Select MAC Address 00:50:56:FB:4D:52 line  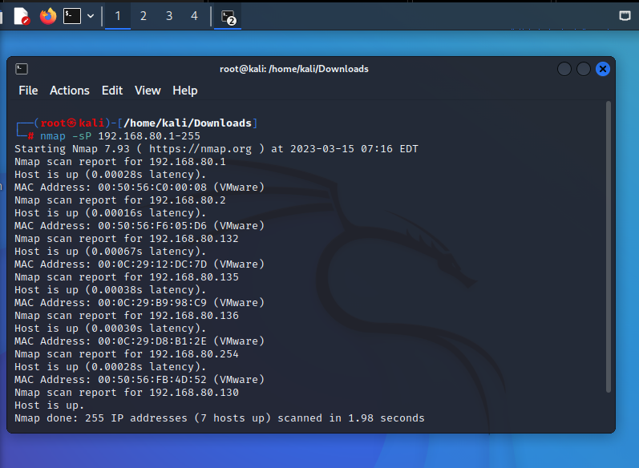click(140, 380)
